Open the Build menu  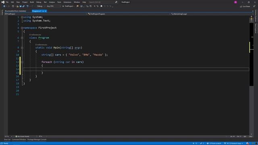pyautogui.click(x=32, y=2)
